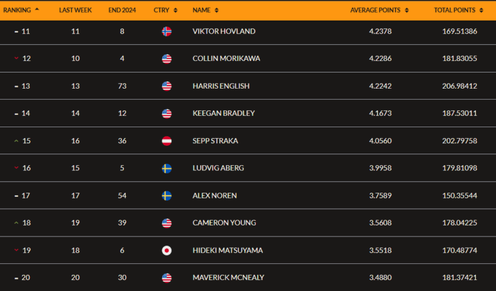Click Austria flag in Sepp Straka row
Image resolution: width=496 pixels, height=291 pixels.
click(167, 141)
